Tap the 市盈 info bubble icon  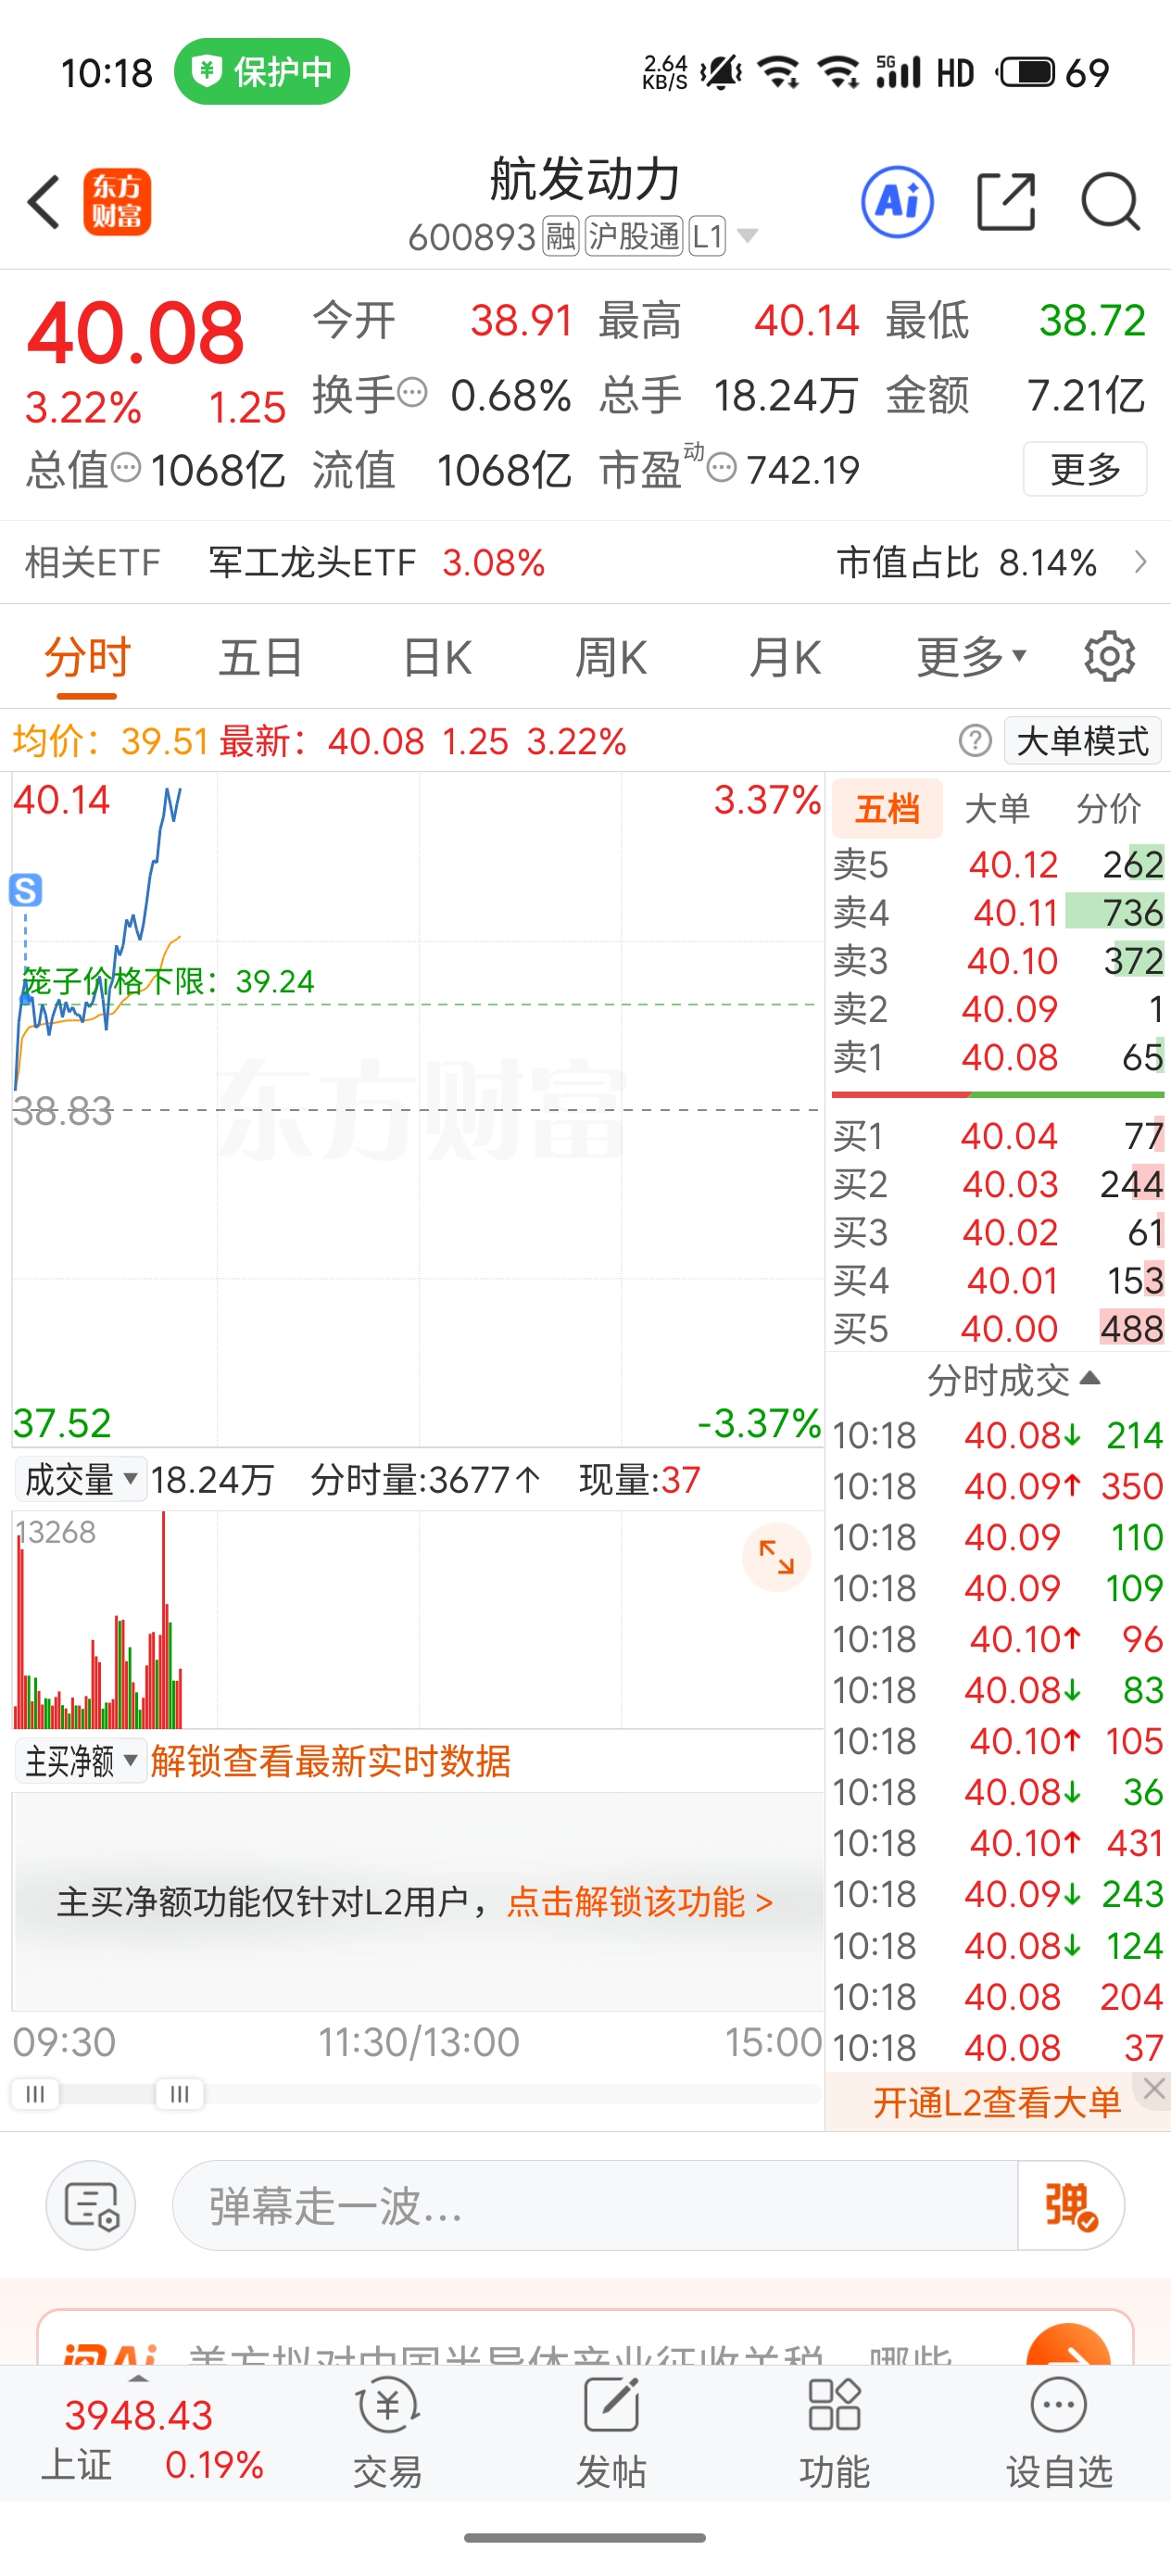(722, 467)
